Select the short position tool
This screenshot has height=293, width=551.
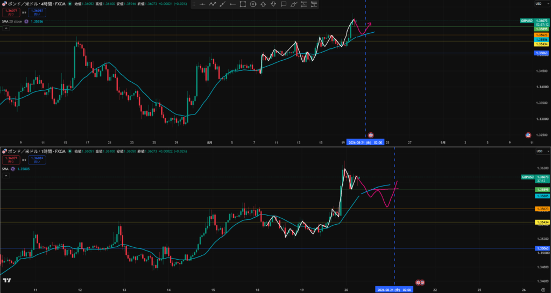pyautogui.click(x=314, y=4)
